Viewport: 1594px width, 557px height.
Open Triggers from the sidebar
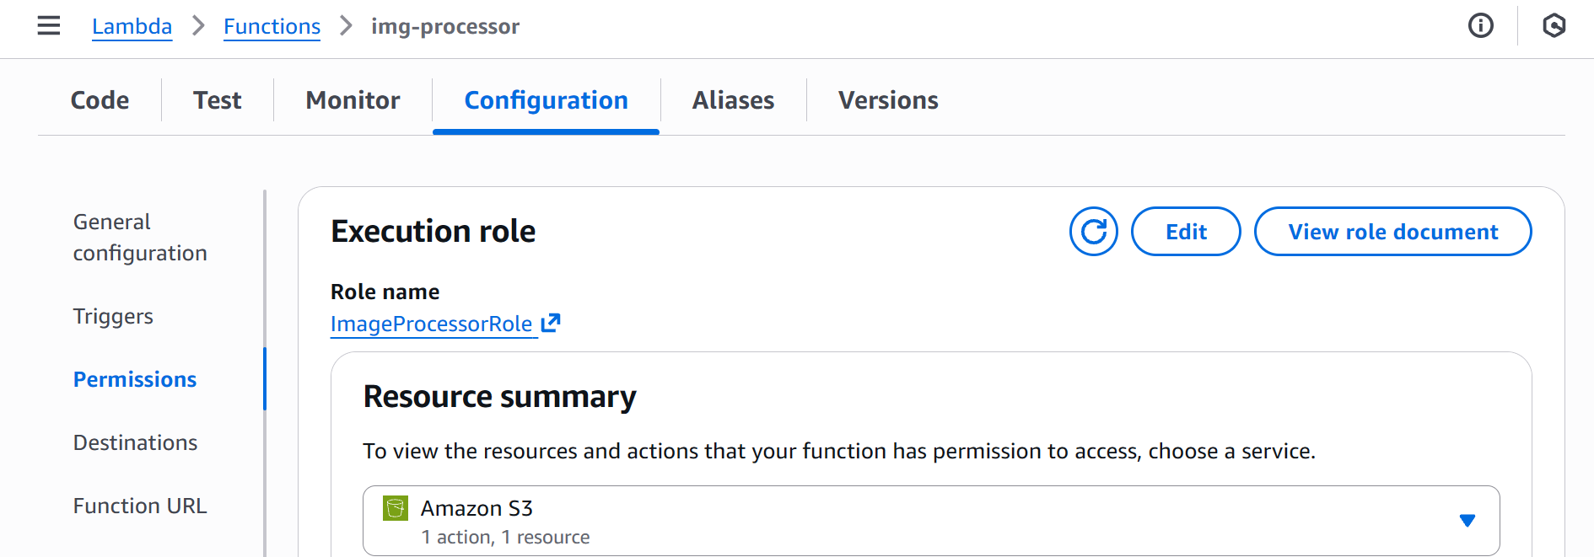pos(113,317)
